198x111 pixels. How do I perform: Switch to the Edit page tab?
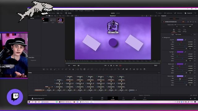[102, 98]
